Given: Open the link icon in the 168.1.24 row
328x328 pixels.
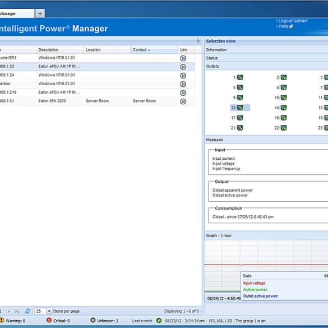Looking at the screenshot, I should [183, 76].
